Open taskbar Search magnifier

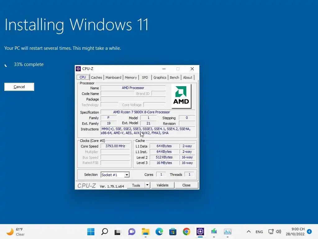click(x=105, y=232)
